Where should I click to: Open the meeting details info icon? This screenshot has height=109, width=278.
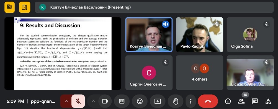coord(228,101)
